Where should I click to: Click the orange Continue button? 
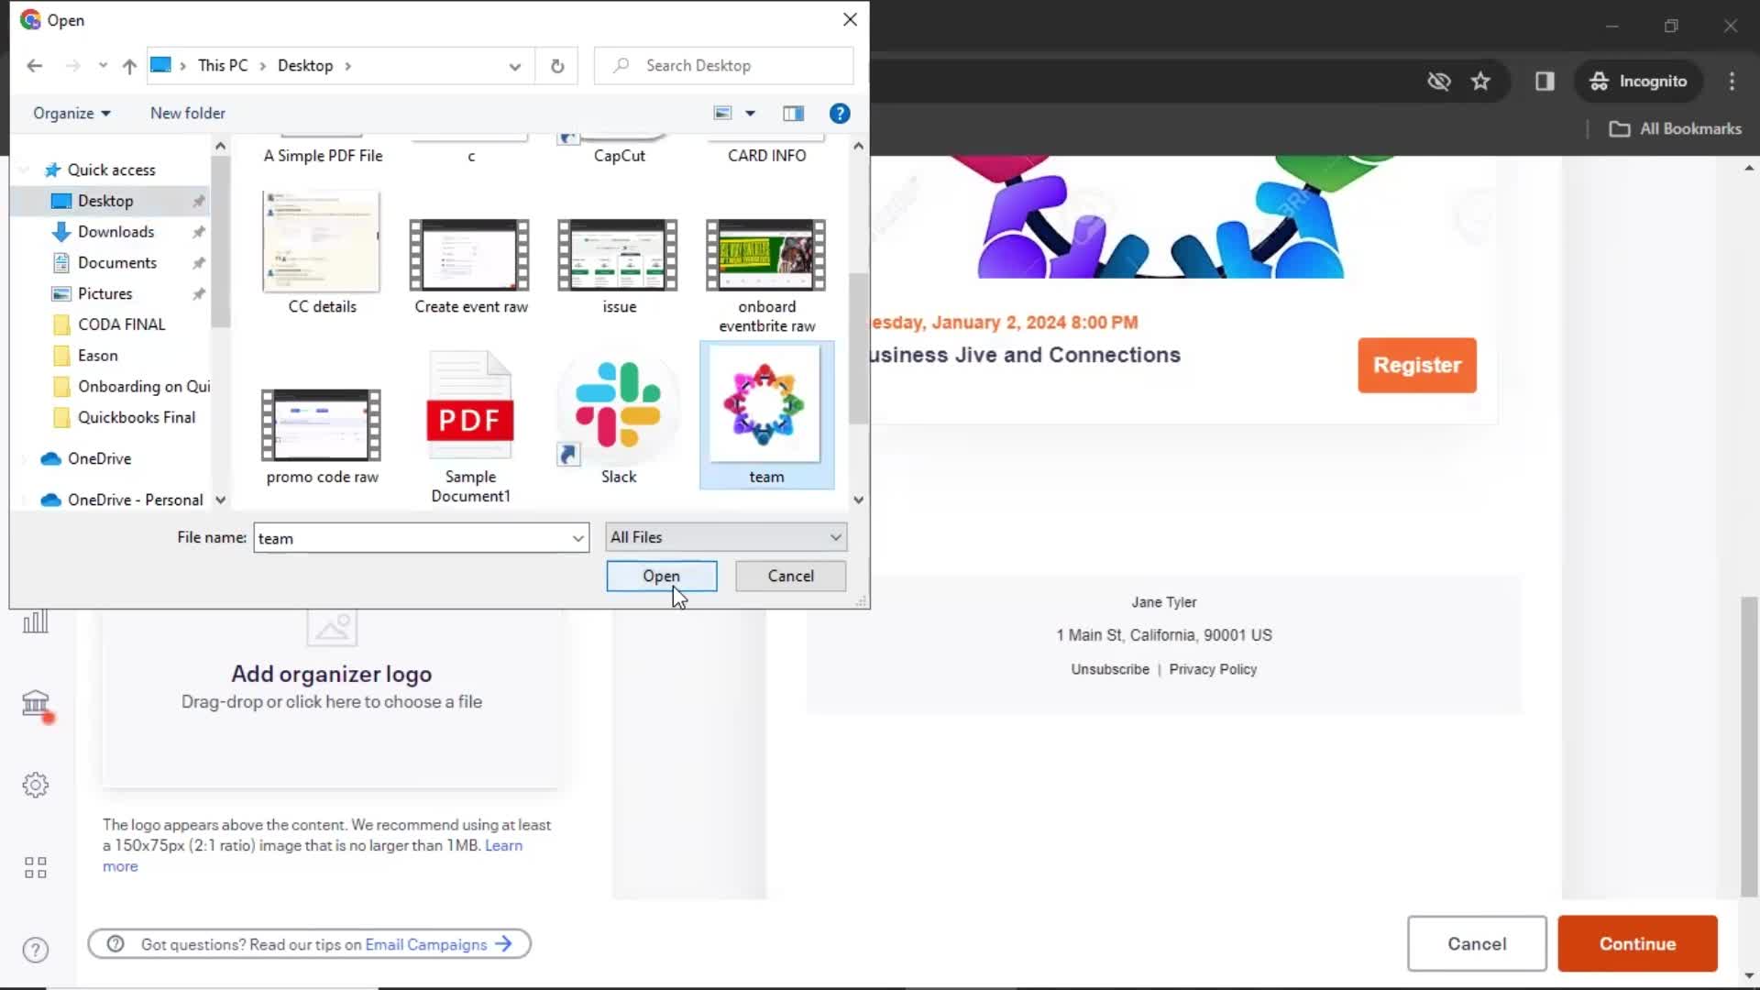tap(1637, 944)
